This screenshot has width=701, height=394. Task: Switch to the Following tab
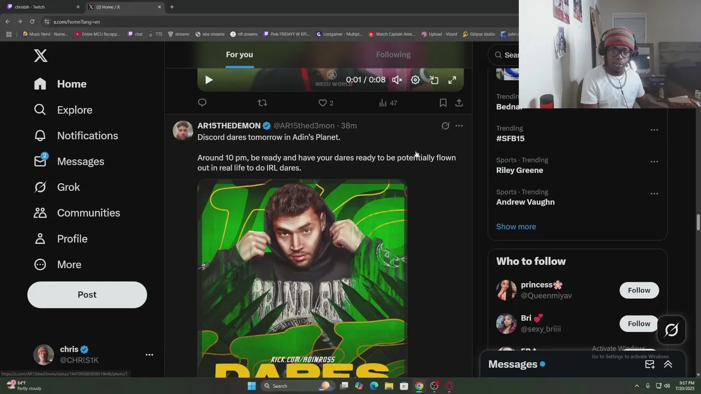(x=393, y=55)
